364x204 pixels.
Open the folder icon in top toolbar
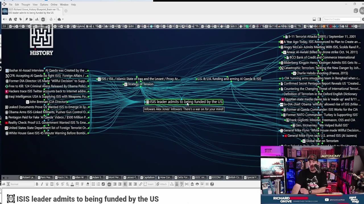pyautogui.click(x=31, y=19)
